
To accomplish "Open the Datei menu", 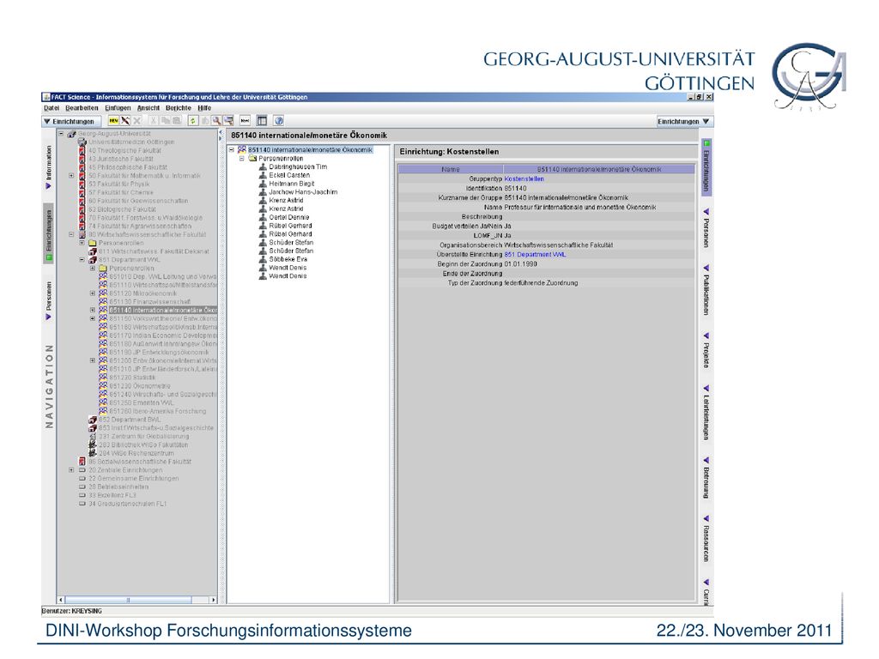I will pyautogui.click(x=52, y=108).
